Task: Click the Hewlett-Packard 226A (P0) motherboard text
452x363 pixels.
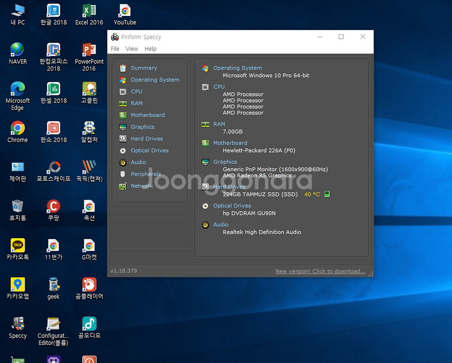Action: click(259, 151)
